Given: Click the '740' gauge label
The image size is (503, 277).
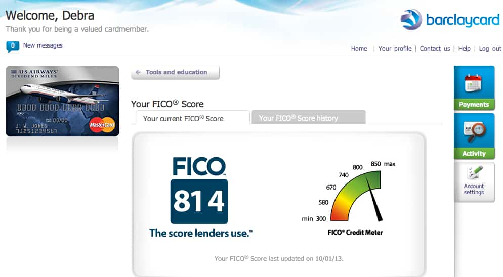Looking at the screenshot, I should click(x=343, y=175).
